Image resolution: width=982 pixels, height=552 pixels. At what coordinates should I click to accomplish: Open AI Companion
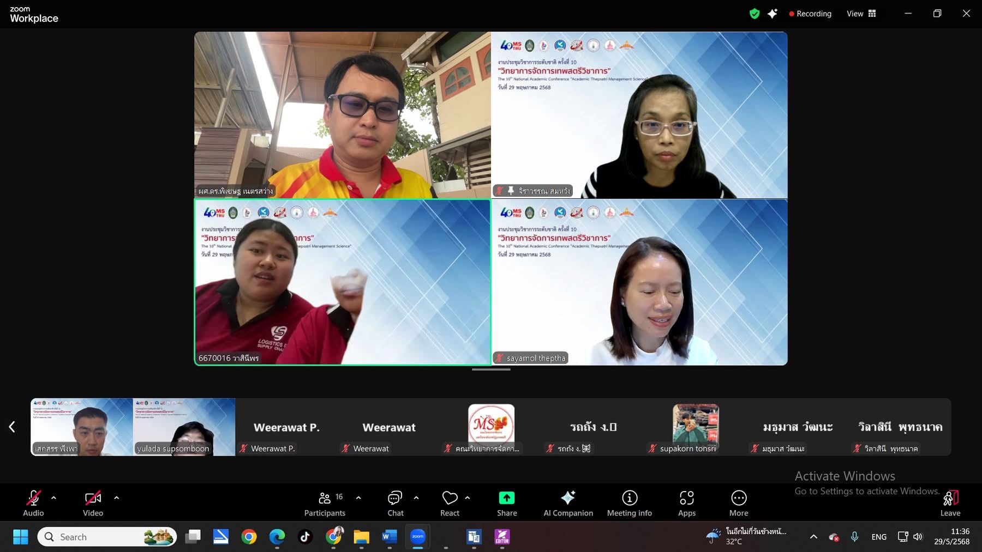[568, 504]
